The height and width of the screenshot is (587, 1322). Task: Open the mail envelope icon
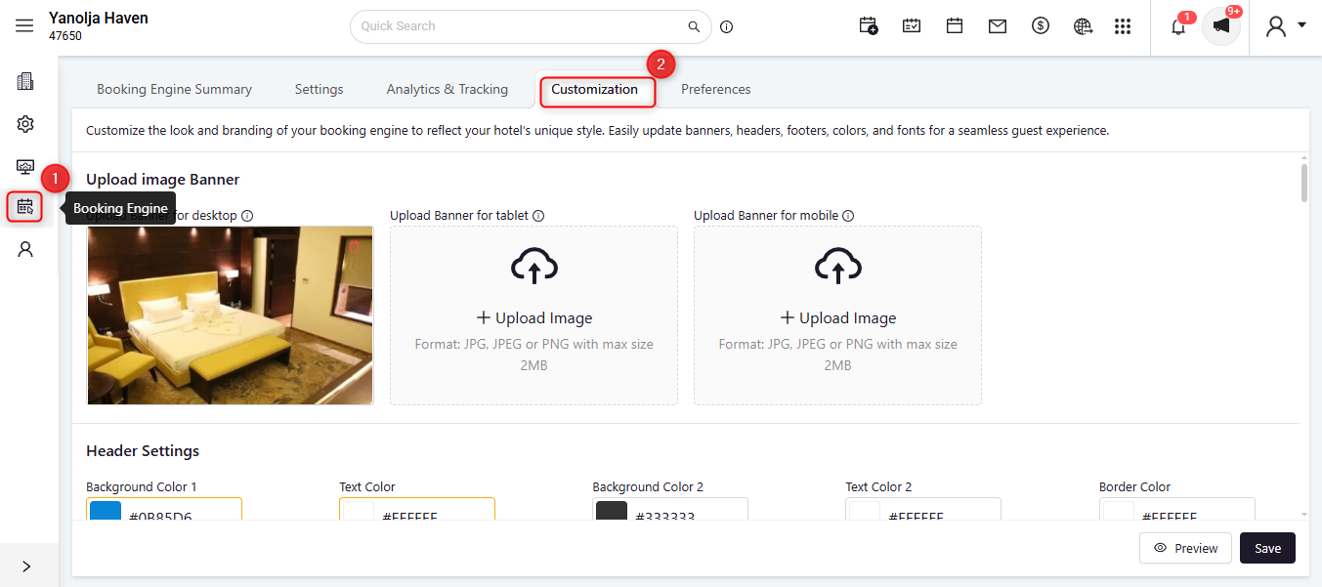(998, 26)
